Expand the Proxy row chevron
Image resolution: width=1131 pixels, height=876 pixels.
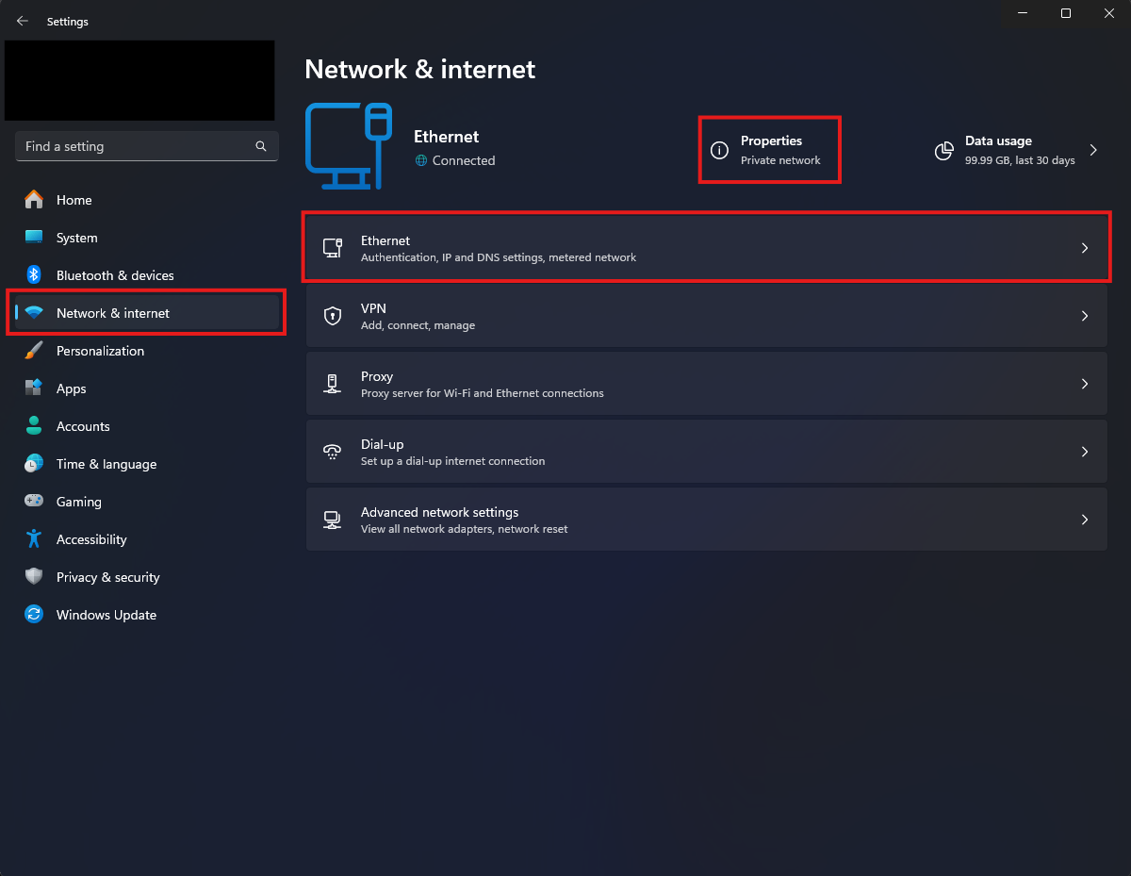pyautogui.click(x=1085, y=384)
